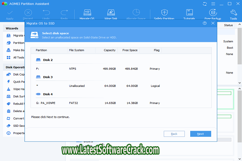
Task: Open Make Bootable Media sidebar item
Action: pyautogui.click(x=15, y=50)
